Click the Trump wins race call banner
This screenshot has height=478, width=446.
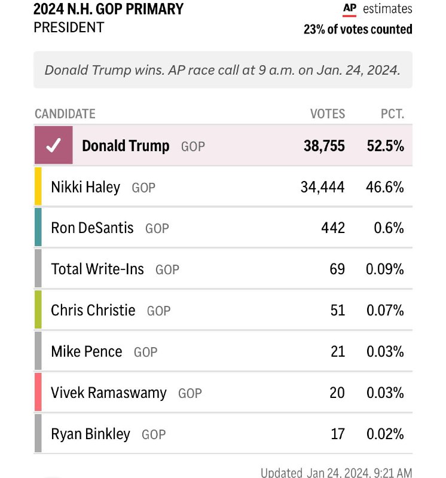point(222,69)
